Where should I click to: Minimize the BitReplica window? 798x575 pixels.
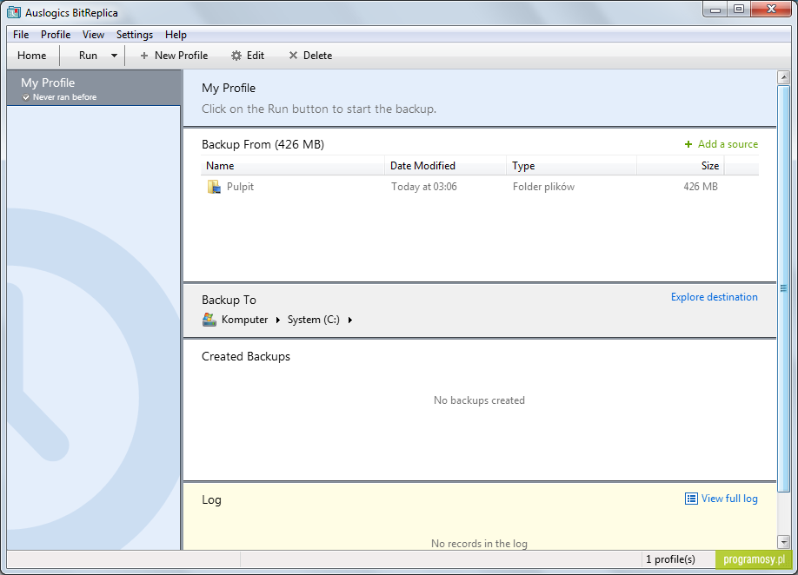715,10
